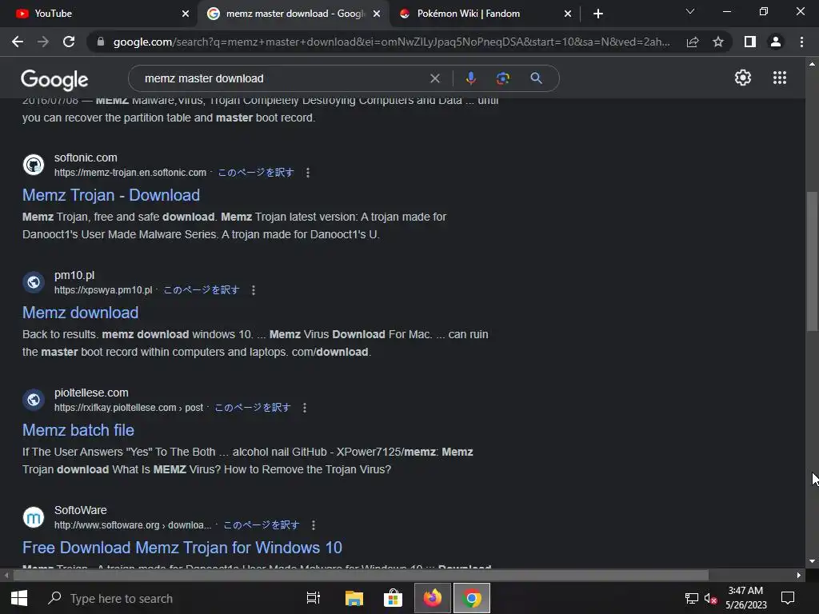Open the network tray icon
The width and height of the screenshot is (819, 614).
[692, 598]
